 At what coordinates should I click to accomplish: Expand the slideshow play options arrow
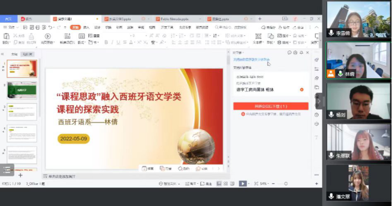point(249,184)
